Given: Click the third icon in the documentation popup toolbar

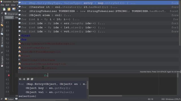Looking at the screenshot, I should point(28,79).
